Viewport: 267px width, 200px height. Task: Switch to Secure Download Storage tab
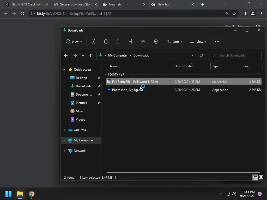pyautogui.click(x=76, y=4)
